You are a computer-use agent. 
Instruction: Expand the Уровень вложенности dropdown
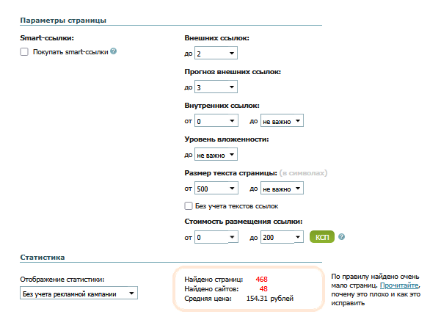216,155
